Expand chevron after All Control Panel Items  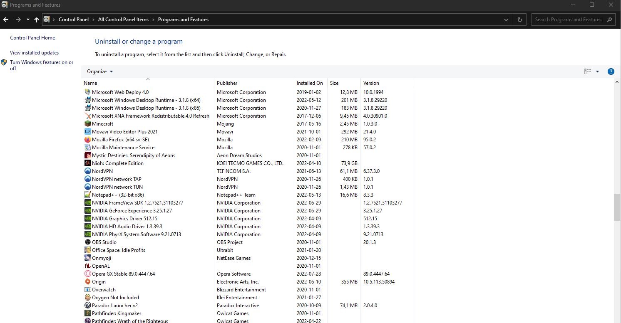pos(153,20)
